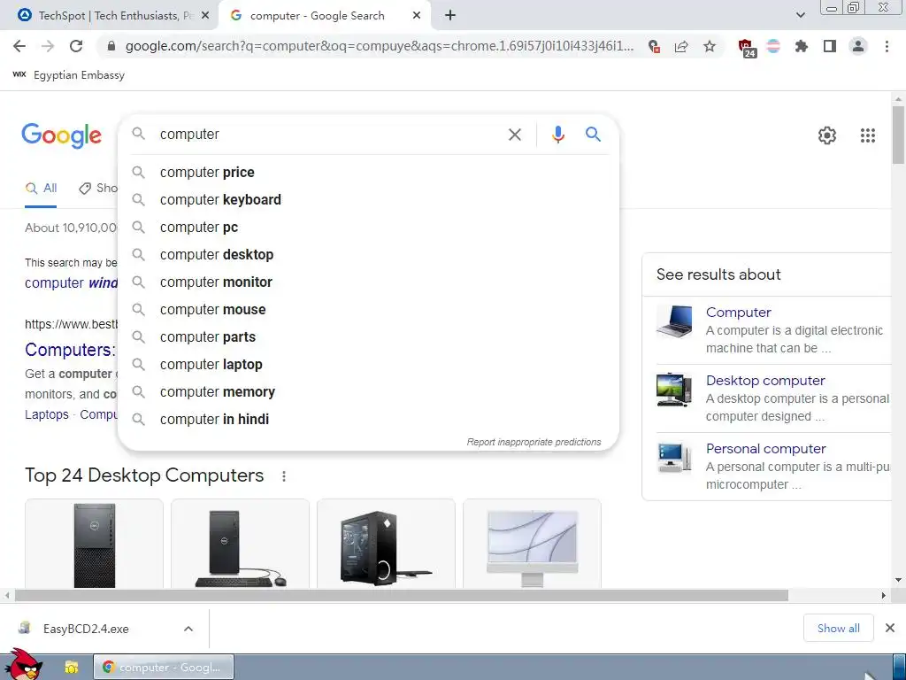
Task: Click the browser forward arrow
Action: click(x=48, y=46)
